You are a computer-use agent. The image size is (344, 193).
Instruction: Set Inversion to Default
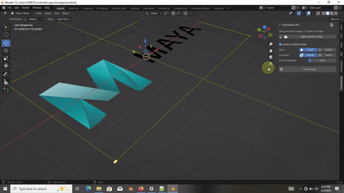pos(308,55)
